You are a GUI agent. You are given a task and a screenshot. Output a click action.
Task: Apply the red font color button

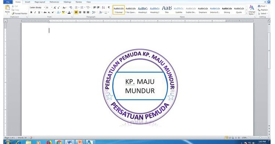coord(69,12)
